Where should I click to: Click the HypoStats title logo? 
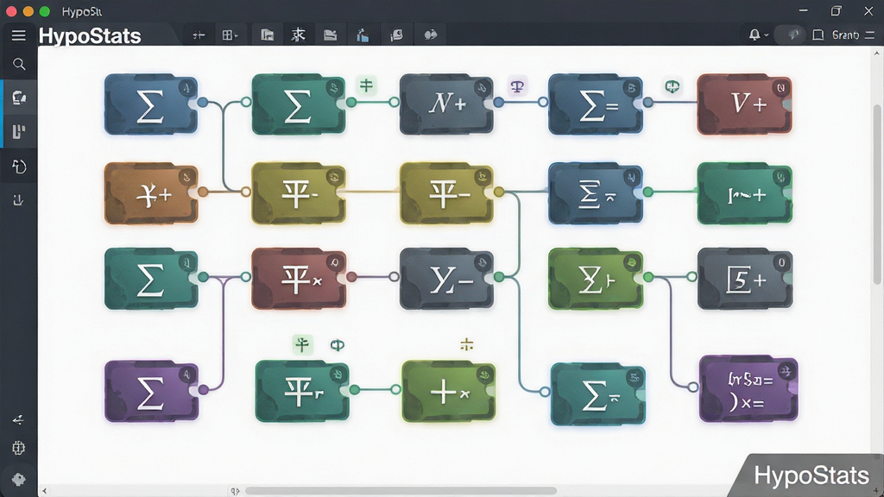coord(90,36)
